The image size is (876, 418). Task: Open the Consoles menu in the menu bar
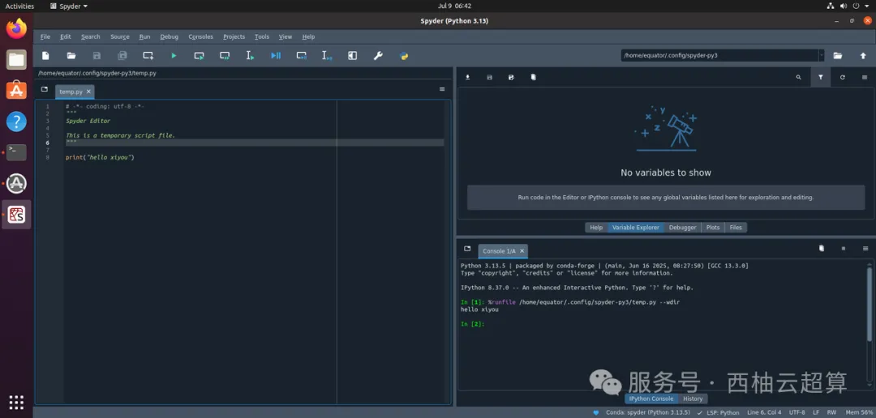(200, 36)
